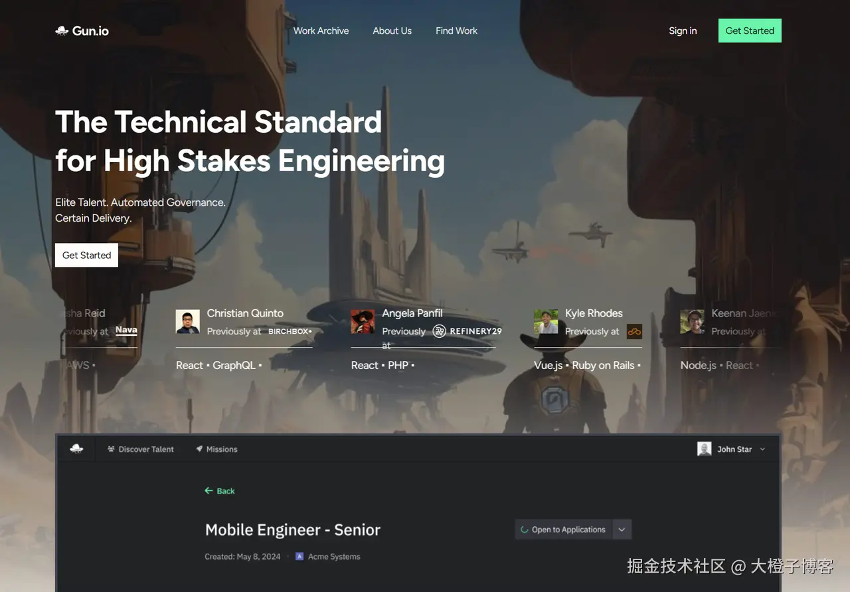
Task: Click the Missions rocket icon
Action: point(199,449)
